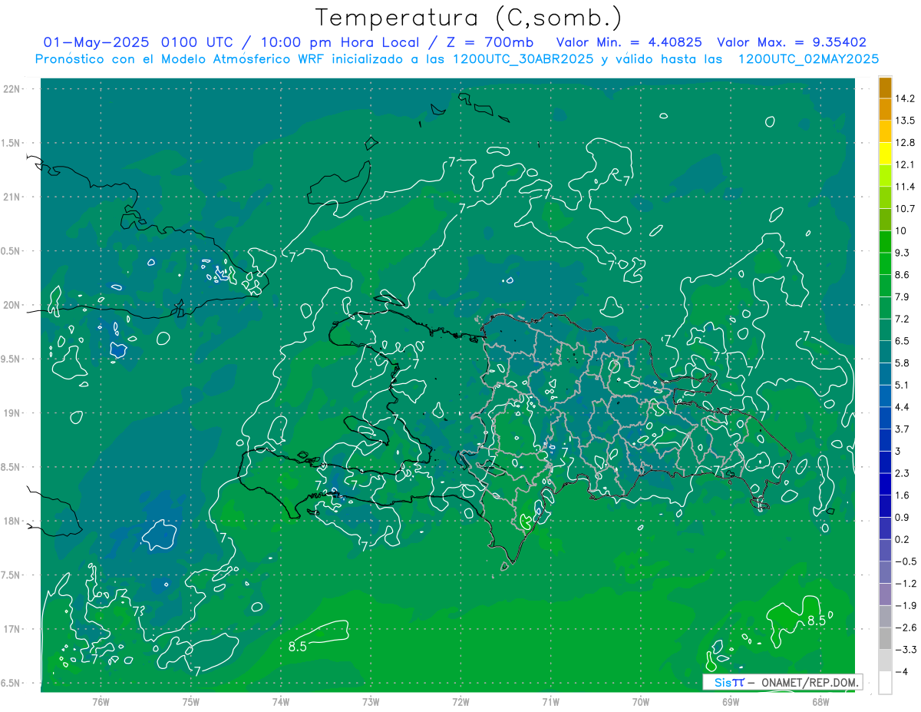Screen dimensions: 921x712
Task: Click the '13.5' colorbar label
Action: pyautogui.click(x=906, y=121)
